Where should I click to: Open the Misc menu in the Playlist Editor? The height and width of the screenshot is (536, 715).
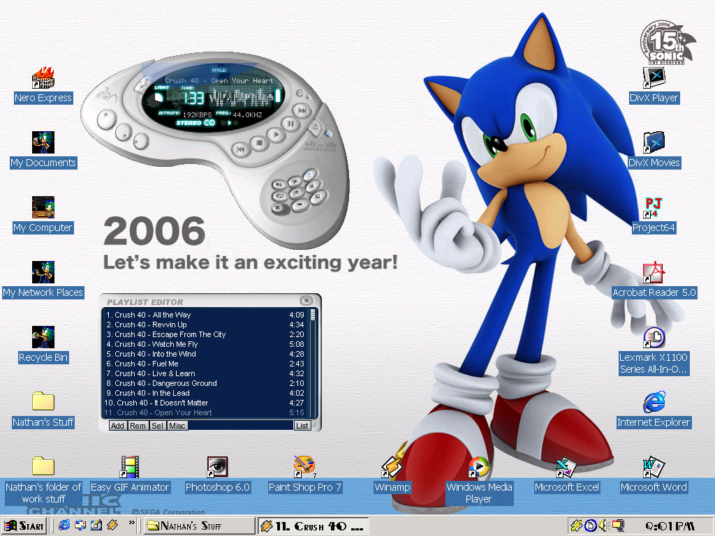click(177, 426)
